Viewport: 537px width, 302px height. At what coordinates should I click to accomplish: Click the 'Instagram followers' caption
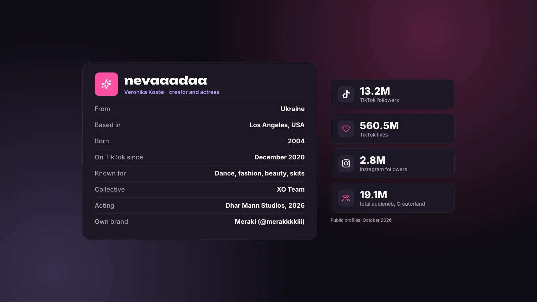[x=383, y=169]
